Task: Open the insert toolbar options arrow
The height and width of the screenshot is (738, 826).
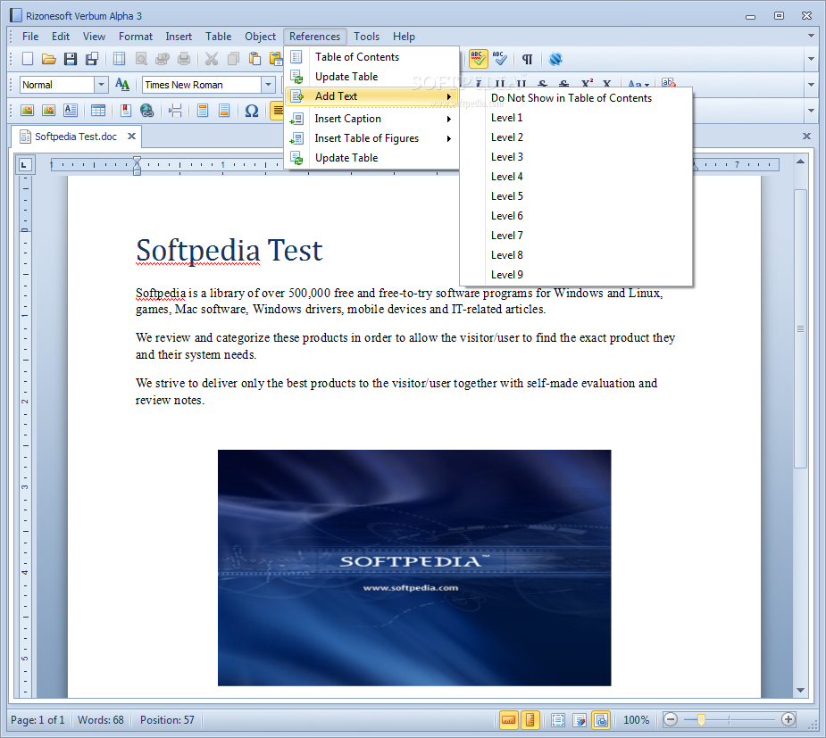Action: pos(811,111)
